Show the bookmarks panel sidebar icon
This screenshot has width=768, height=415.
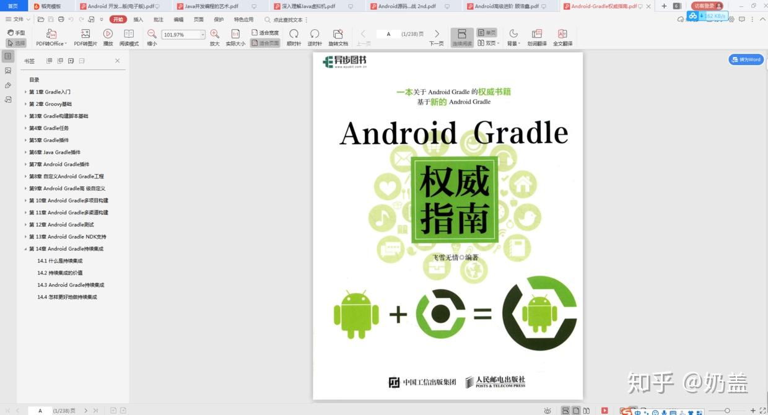8,56
